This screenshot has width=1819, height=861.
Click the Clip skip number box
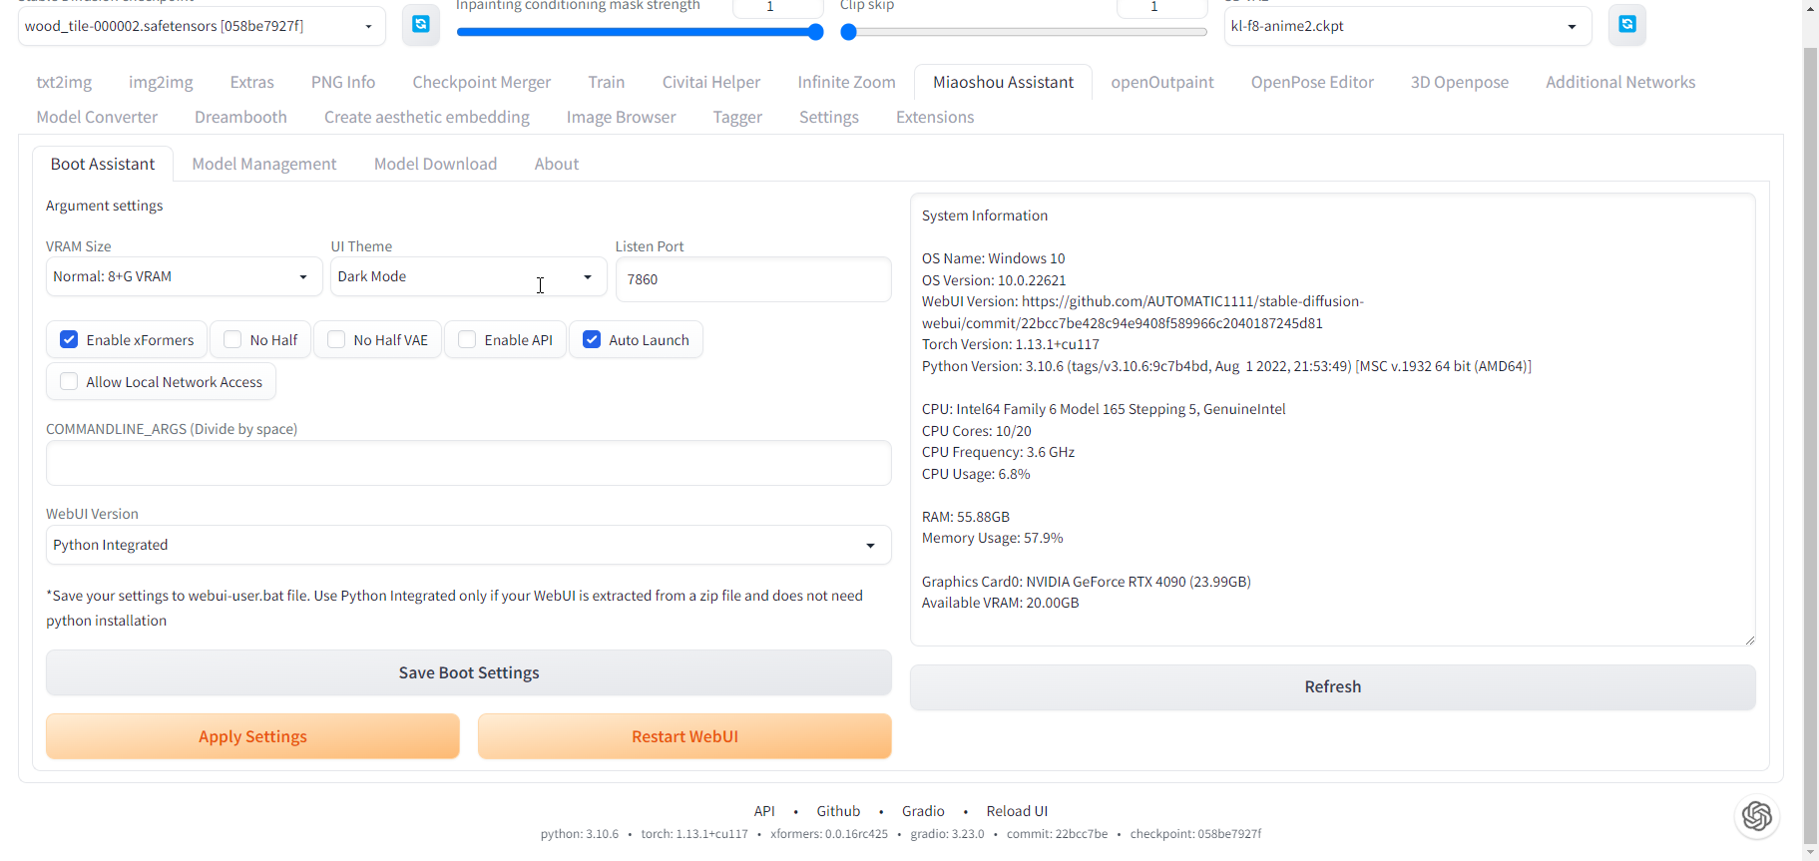click(x=1161, y=7)
